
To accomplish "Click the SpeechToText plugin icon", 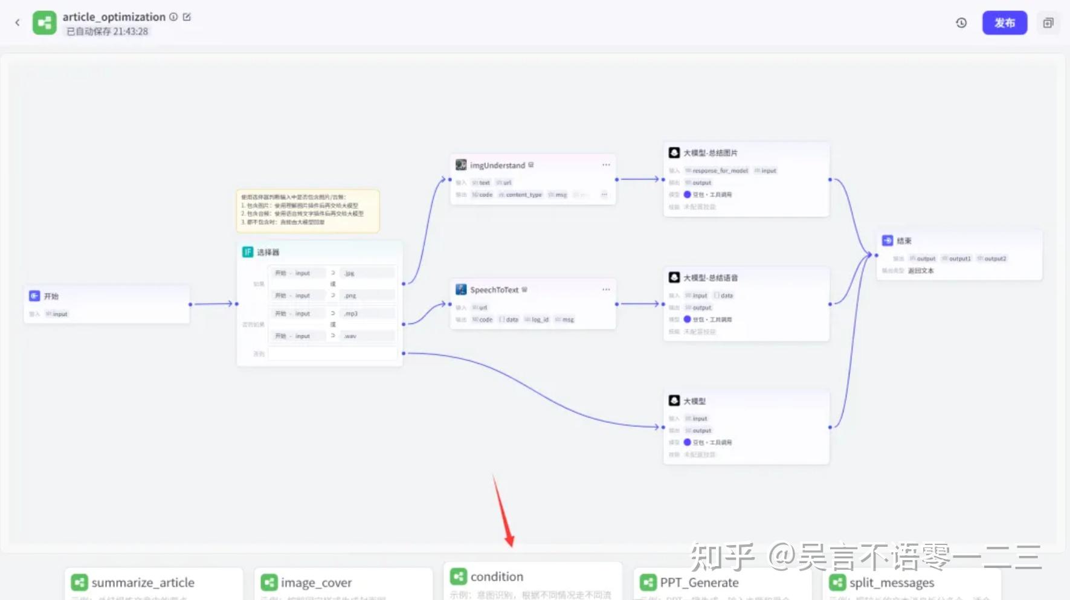I will point(461,289).
